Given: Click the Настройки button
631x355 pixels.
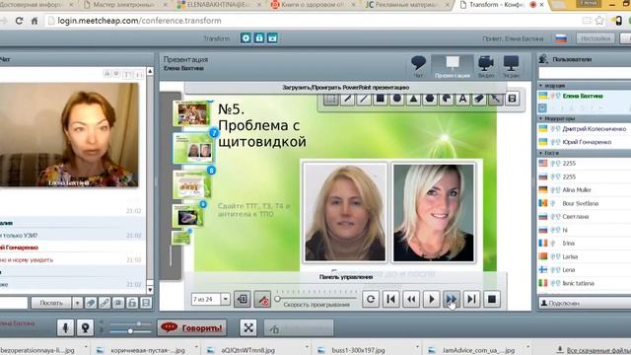Looking at the screenshot, I should pos(596,38).
